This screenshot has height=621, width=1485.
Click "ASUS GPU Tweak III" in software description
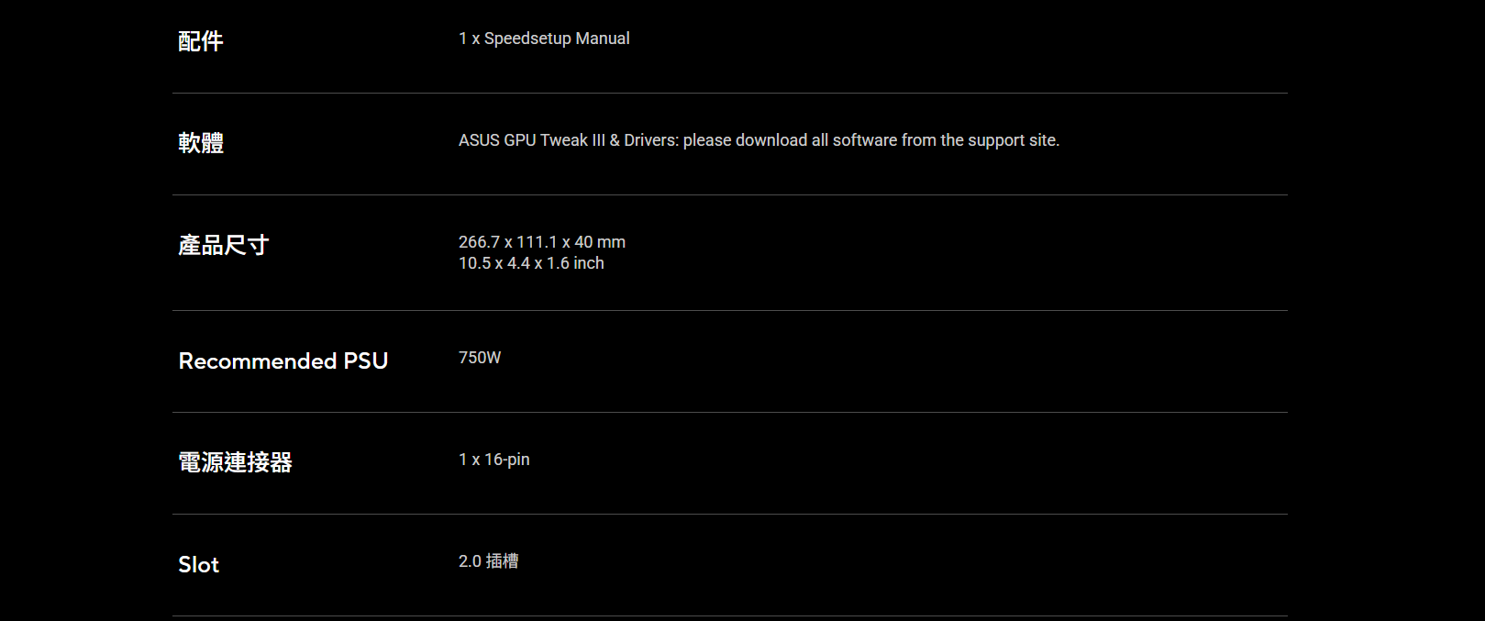(x=532, y=140)
